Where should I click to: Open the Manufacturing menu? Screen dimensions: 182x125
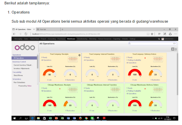[82, 39]
